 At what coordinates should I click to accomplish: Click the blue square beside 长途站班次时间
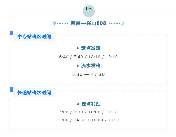click(12, 89)
